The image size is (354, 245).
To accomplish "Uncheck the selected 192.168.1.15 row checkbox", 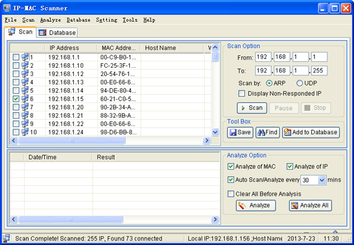I will point(16,99).
